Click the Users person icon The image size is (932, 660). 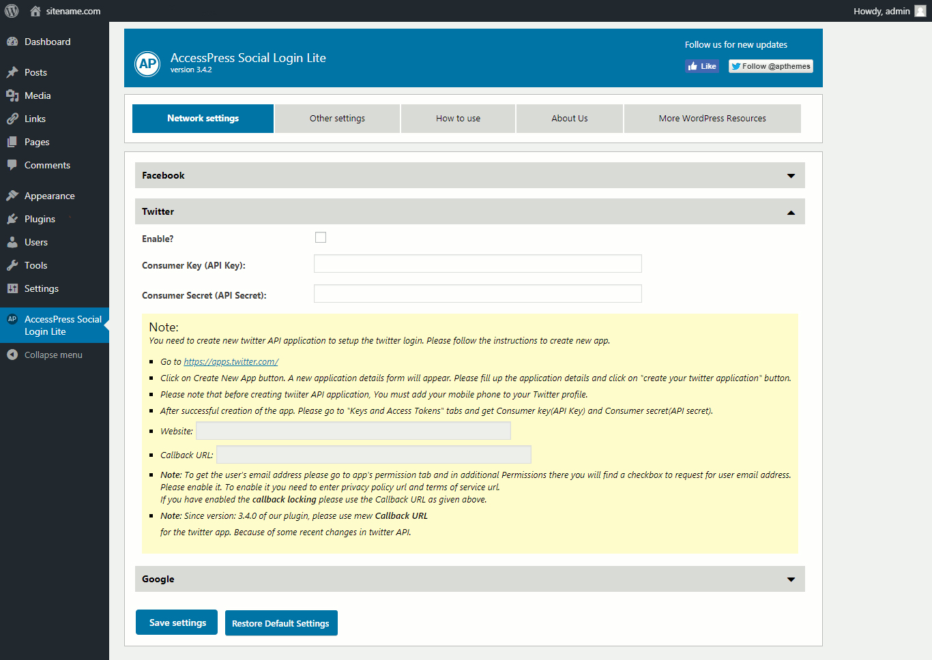(x=12, y=242)
